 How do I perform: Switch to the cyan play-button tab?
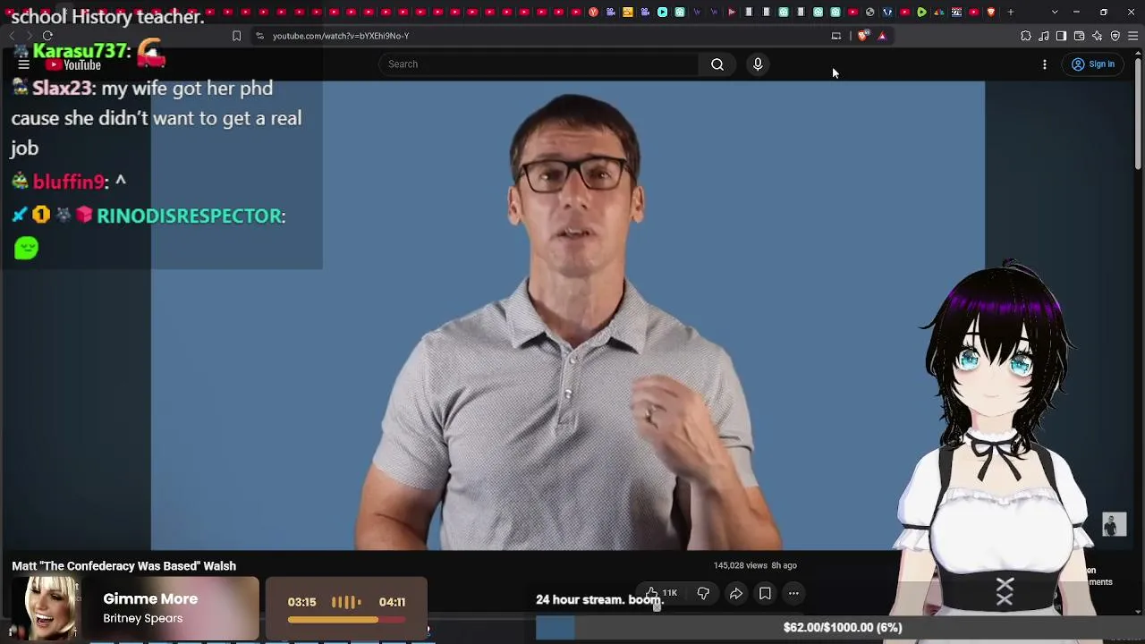pos(662,12)
